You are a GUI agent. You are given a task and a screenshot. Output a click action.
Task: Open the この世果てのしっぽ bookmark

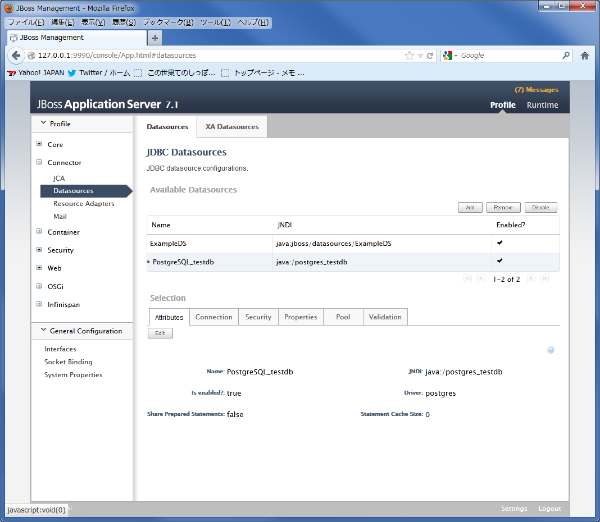click(x=175, y=72)
